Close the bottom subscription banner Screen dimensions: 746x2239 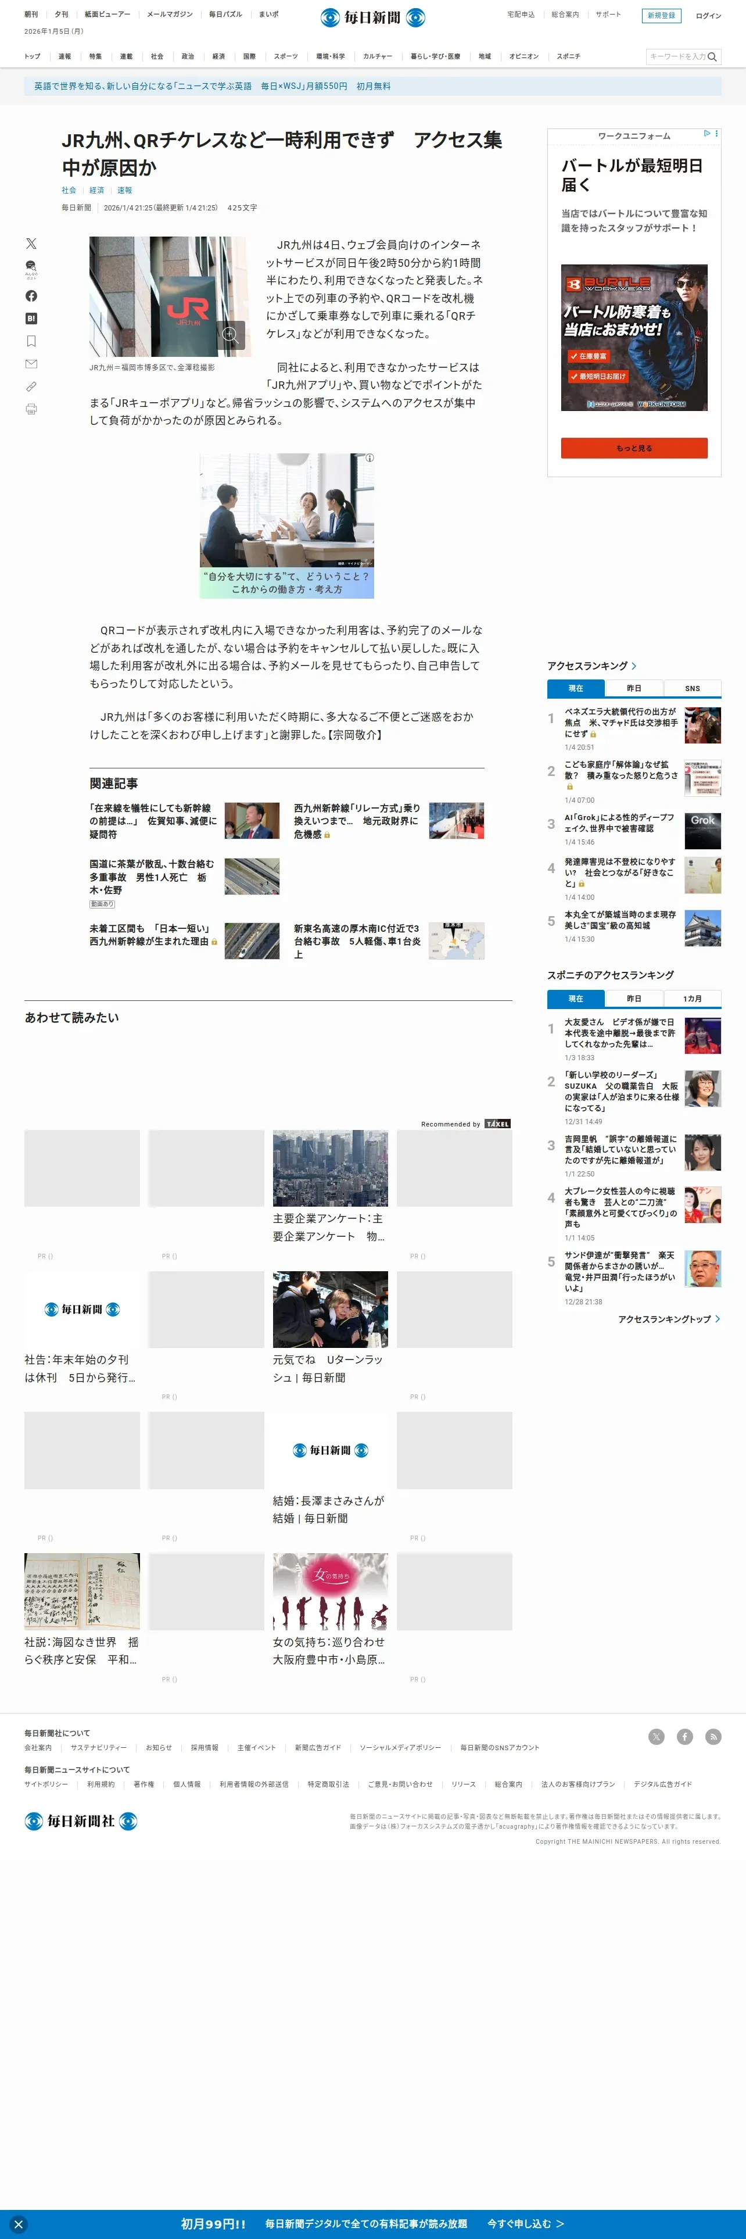[18, 2224]
